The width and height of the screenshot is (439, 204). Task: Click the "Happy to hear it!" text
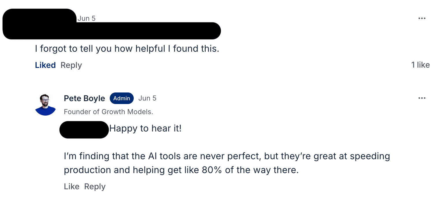click(x=146, y=128)
